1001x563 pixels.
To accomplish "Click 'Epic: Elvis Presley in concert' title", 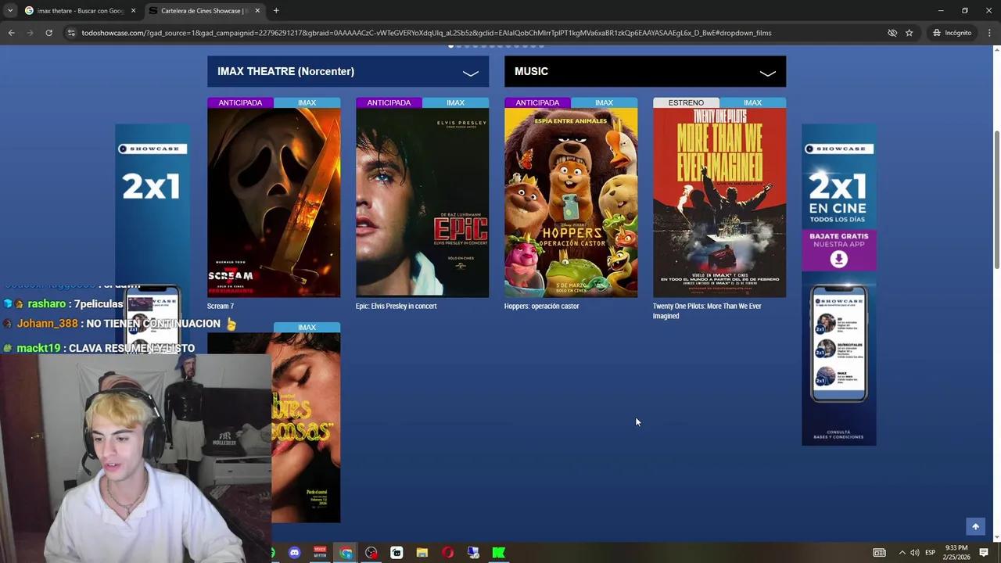I will [396, 306].
